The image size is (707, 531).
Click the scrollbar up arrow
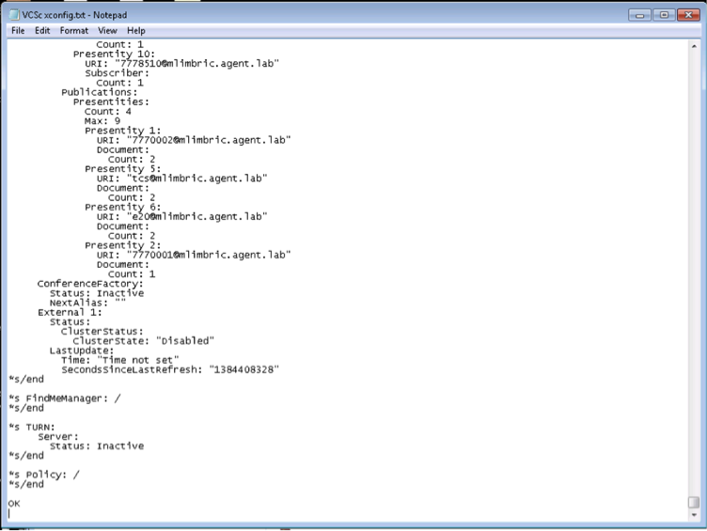click(x=694, y=46)
